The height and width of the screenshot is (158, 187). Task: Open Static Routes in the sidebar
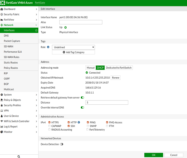(11, 63)
